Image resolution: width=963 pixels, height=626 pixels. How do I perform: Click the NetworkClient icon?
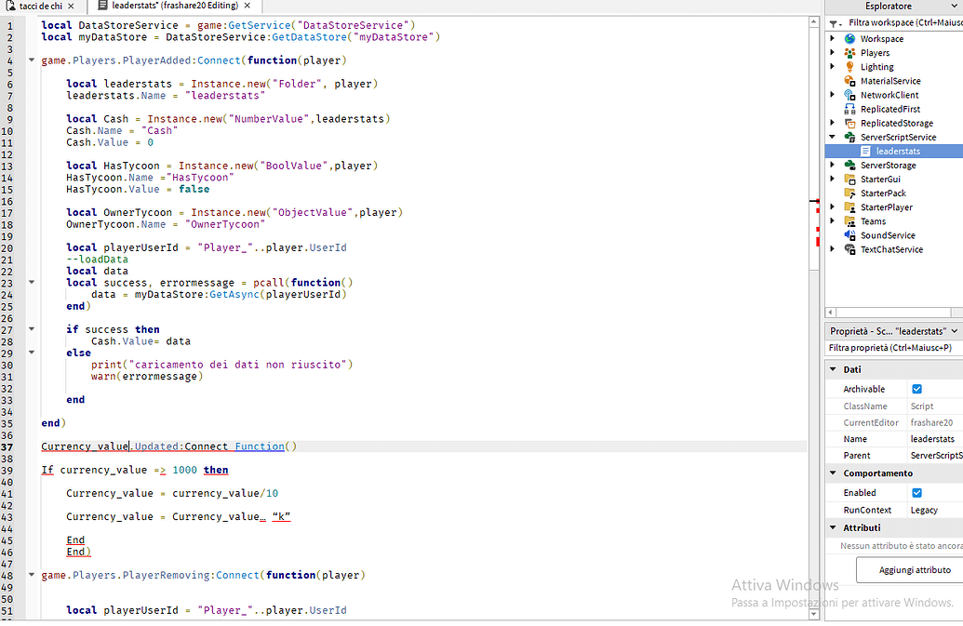coord(850,95)
